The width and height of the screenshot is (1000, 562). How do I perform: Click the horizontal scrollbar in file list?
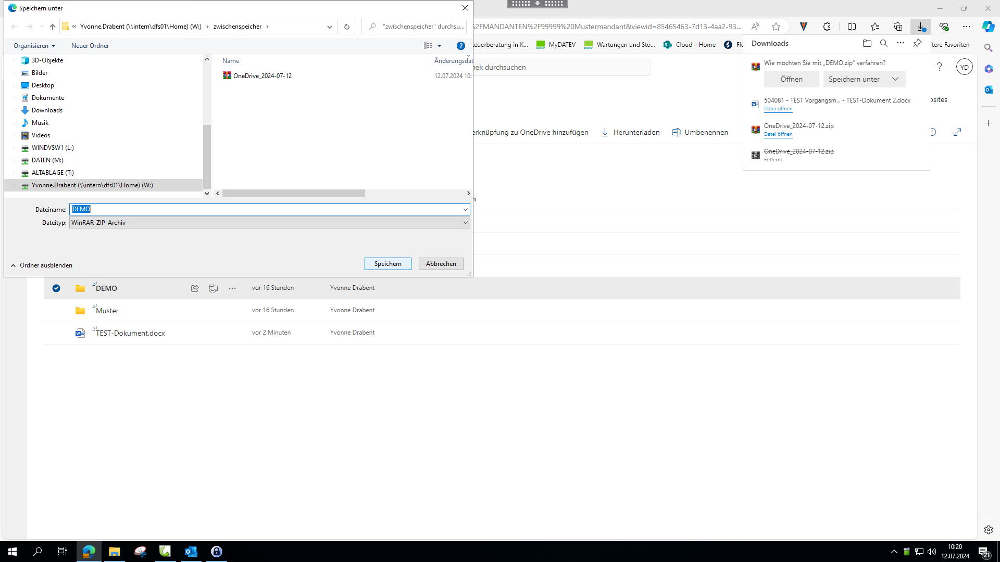pyautogui.click(x=294, y=194)
